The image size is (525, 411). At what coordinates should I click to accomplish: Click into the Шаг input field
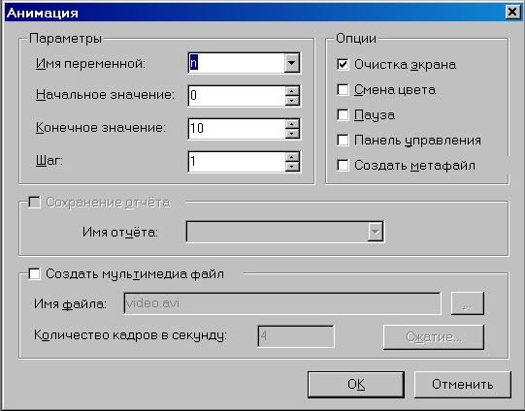point(237,162)
